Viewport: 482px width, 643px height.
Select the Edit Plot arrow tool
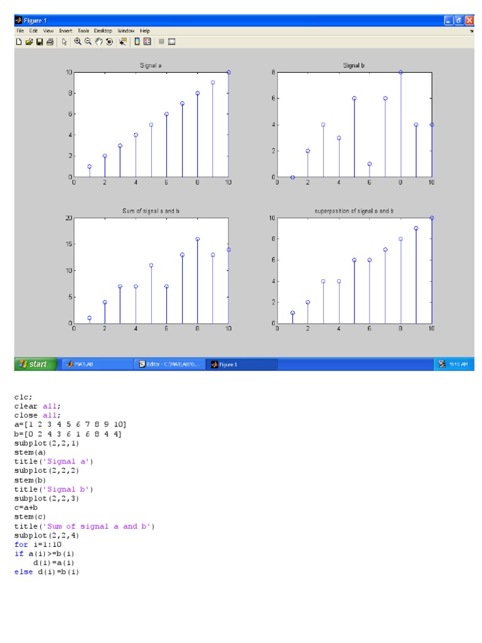(65, 42)
